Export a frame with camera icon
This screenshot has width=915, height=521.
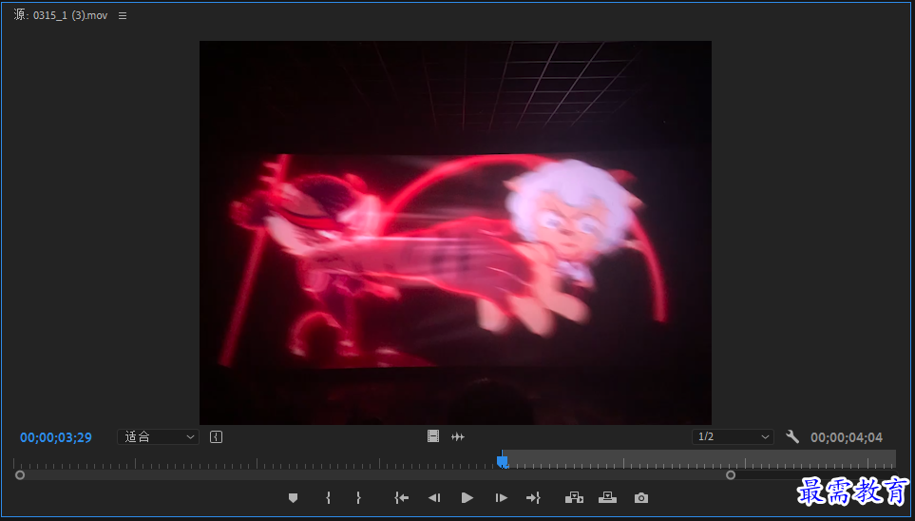641,497
